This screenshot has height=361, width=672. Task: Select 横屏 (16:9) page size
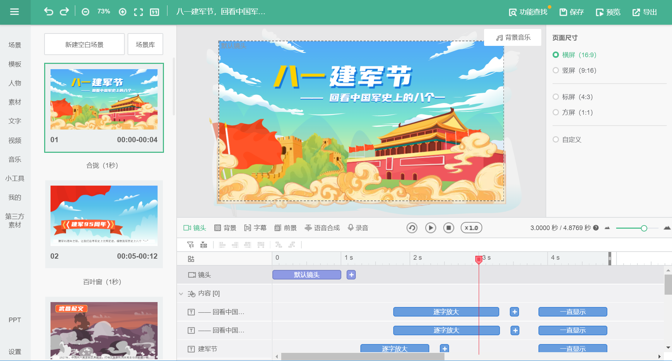(x=574, y=55)
